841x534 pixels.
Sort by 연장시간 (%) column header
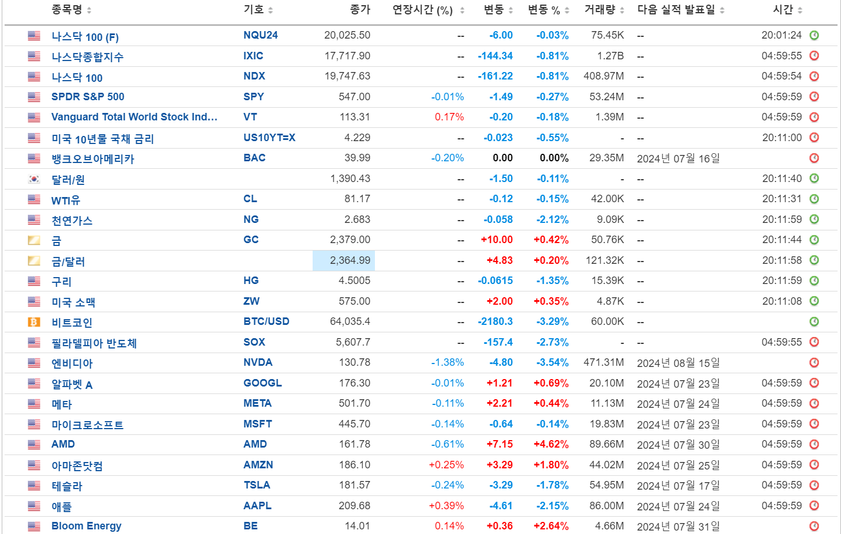428,10
